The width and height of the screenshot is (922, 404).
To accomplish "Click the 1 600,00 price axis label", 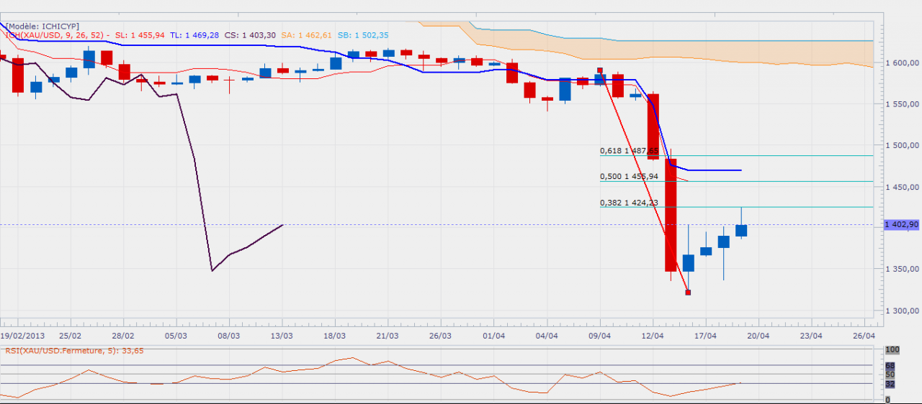I will (x=900, y=63).
